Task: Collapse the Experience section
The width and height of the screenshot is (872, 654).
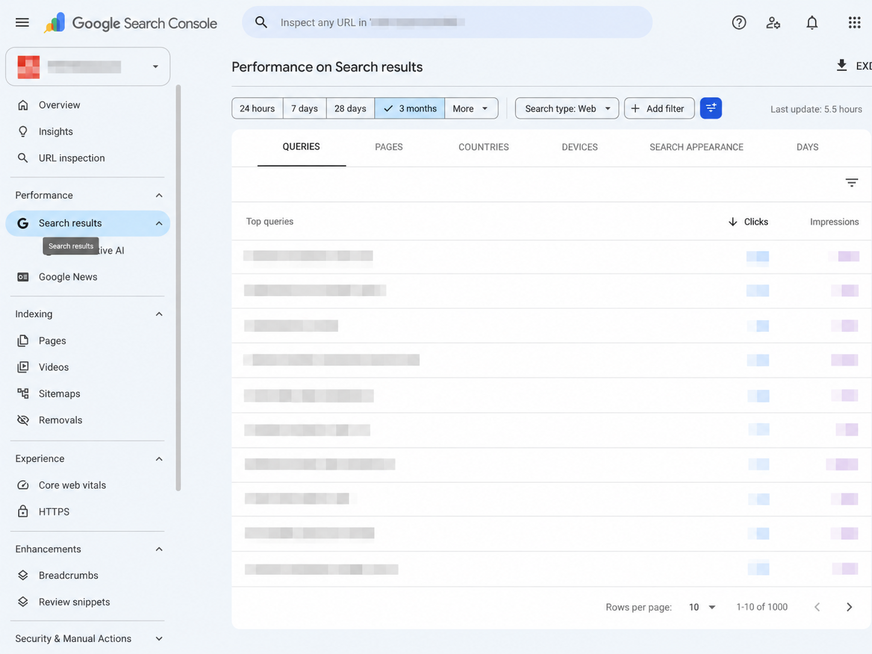Action: [x=159, y=459]
